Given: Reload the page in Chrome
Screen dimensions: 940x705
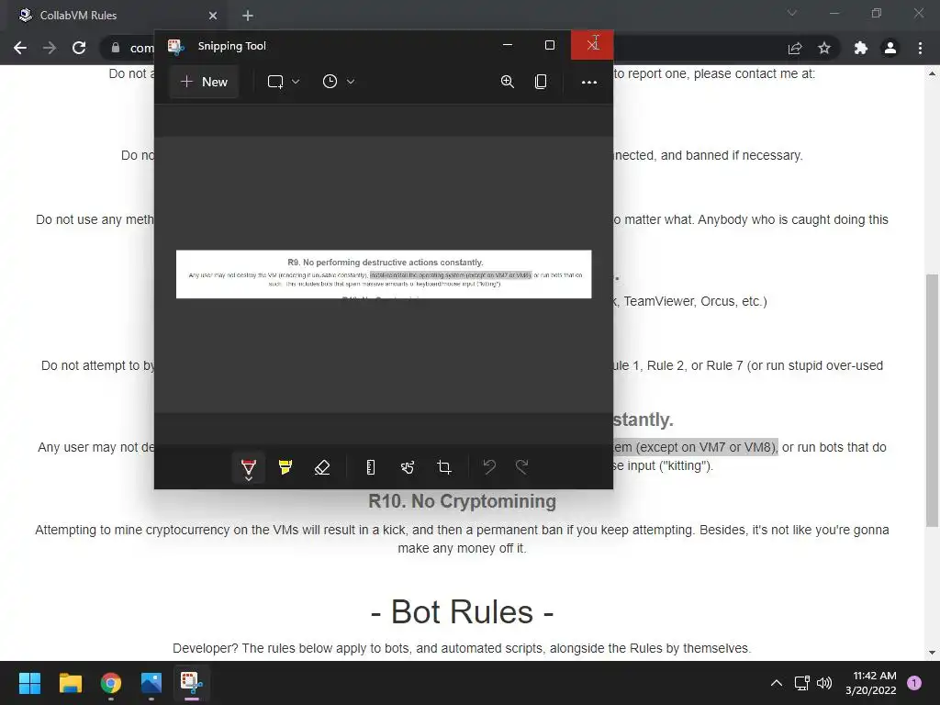Looking at the screenshot, I should (79, 48).
